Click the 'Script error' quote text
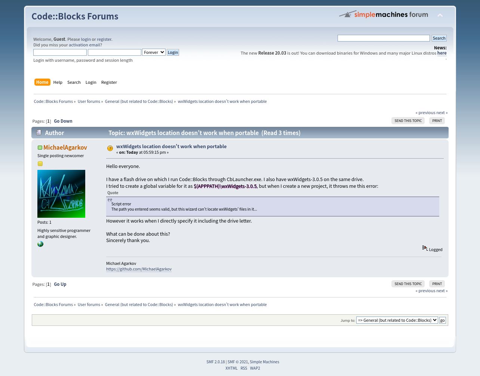The width and height of the screenshot is (480, 376). tap(121, 204)
